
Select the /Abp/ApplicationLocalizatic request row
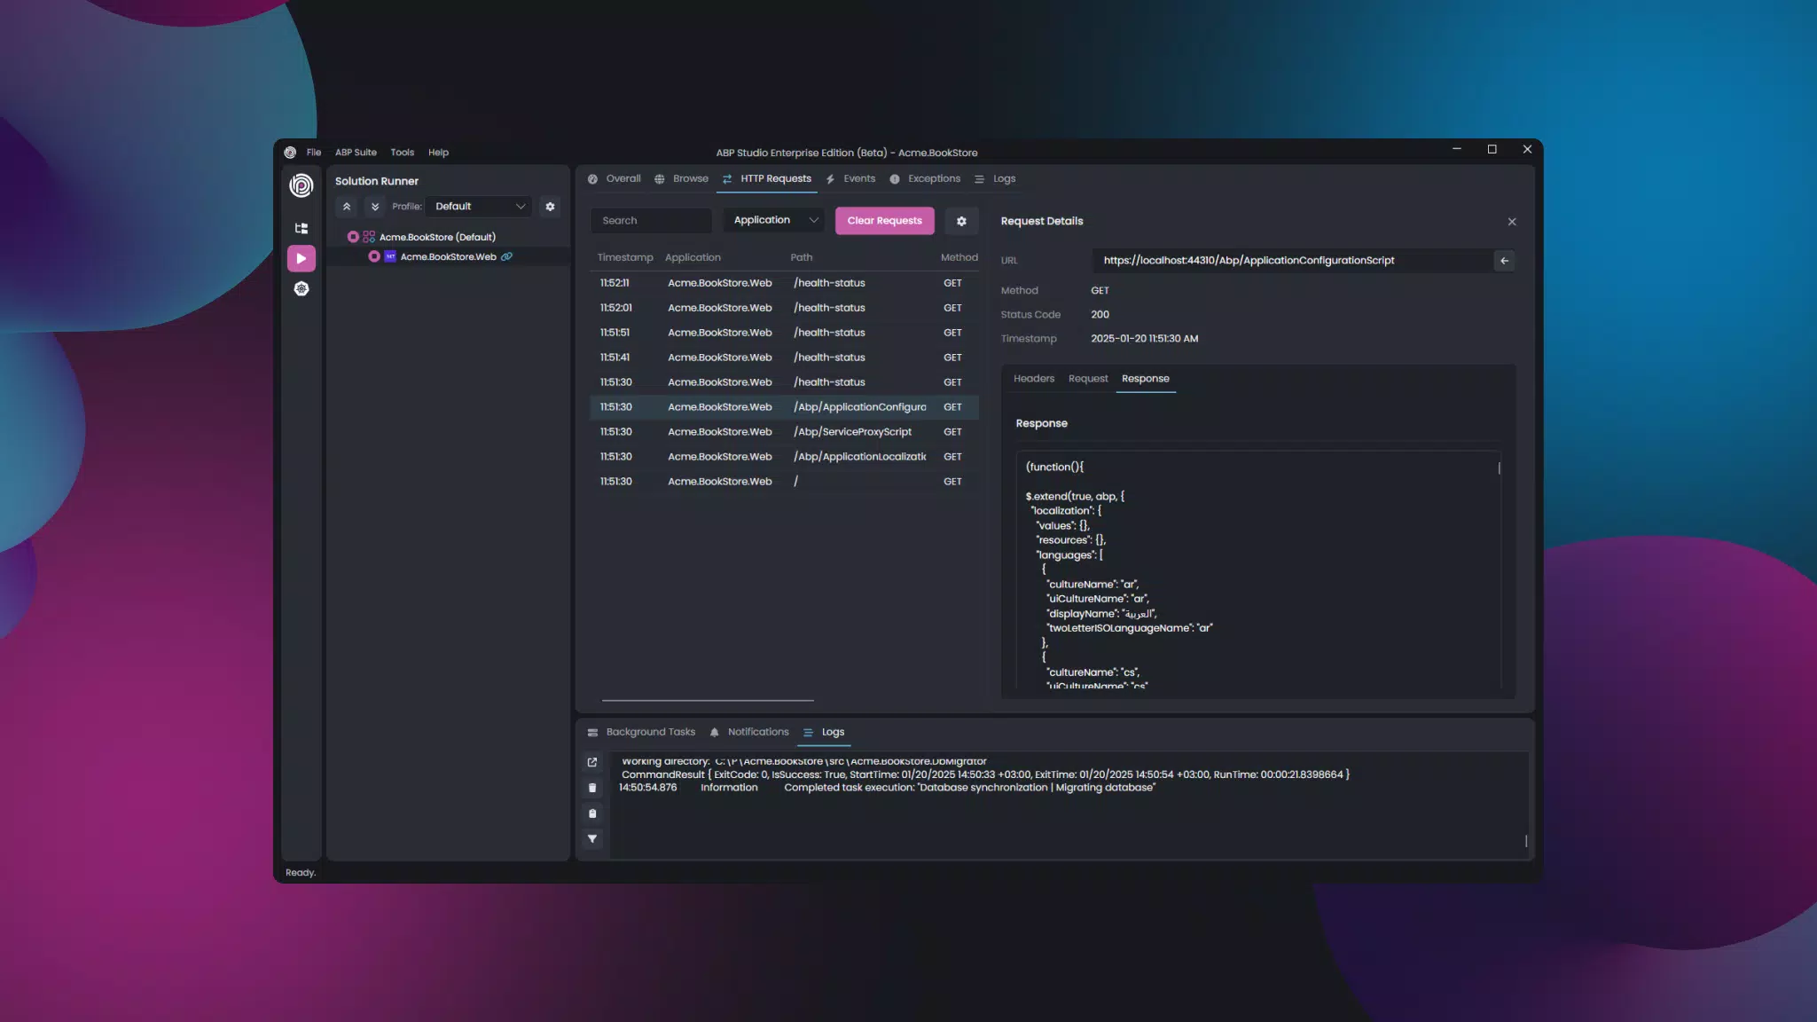pyautogui.click(x=784, y=457)
